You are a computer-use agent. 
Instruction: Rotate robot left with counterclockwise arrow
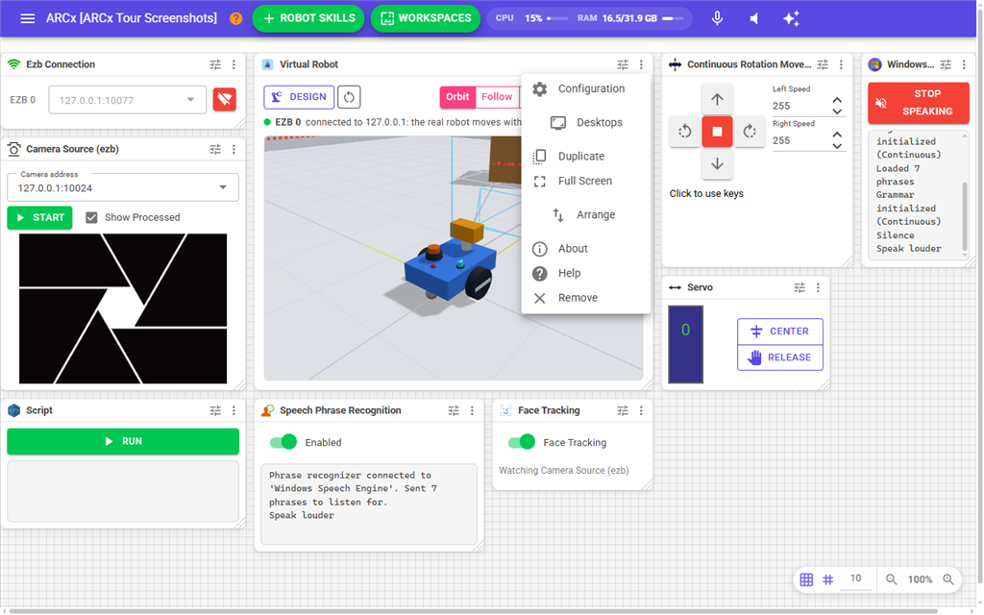point(685,131)
